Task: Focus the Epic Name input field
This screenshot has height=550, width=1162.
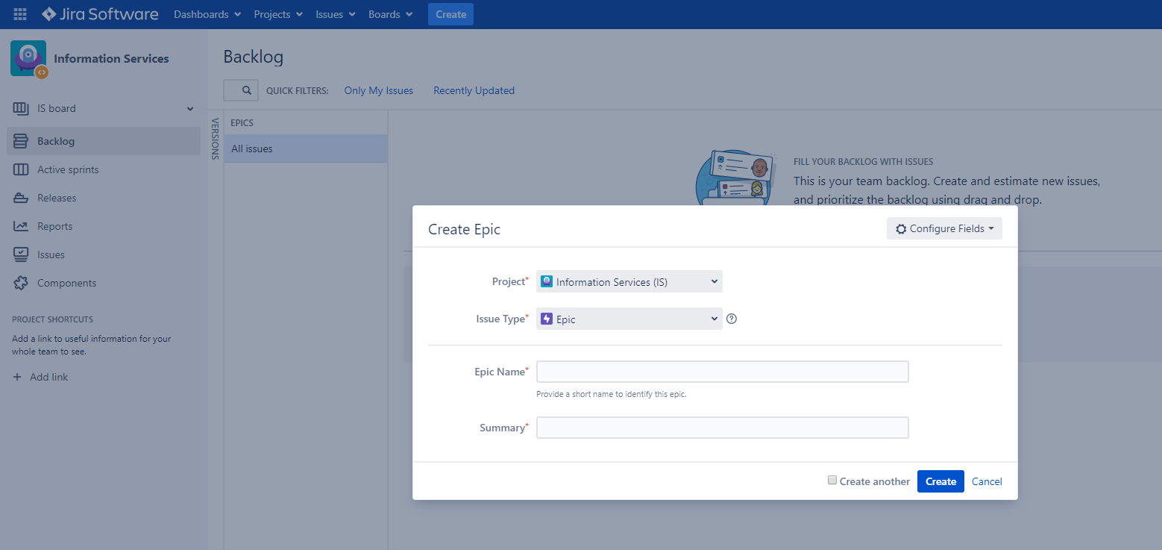Action: tap(723, 372)
